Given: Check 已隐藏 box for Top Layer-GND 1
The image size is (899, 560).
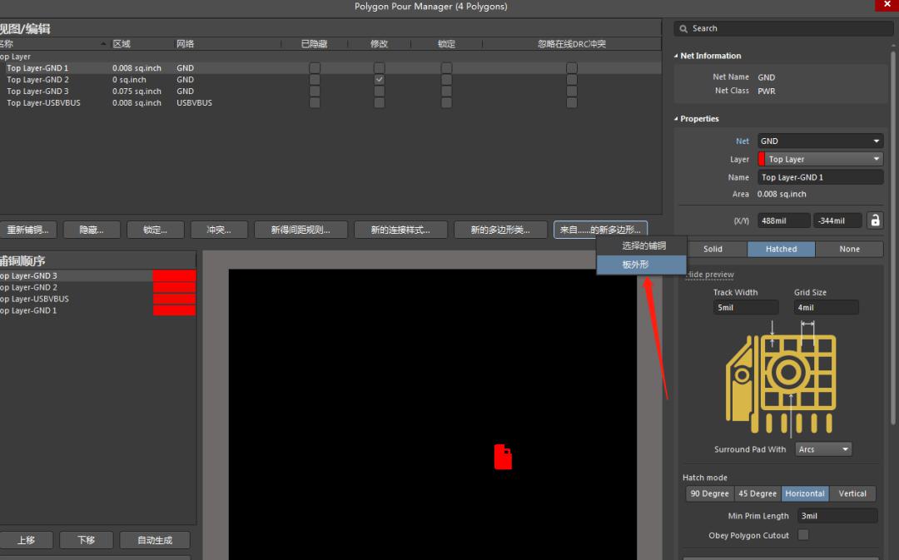Looking at the screenshot, I should (x=315, y=68).
